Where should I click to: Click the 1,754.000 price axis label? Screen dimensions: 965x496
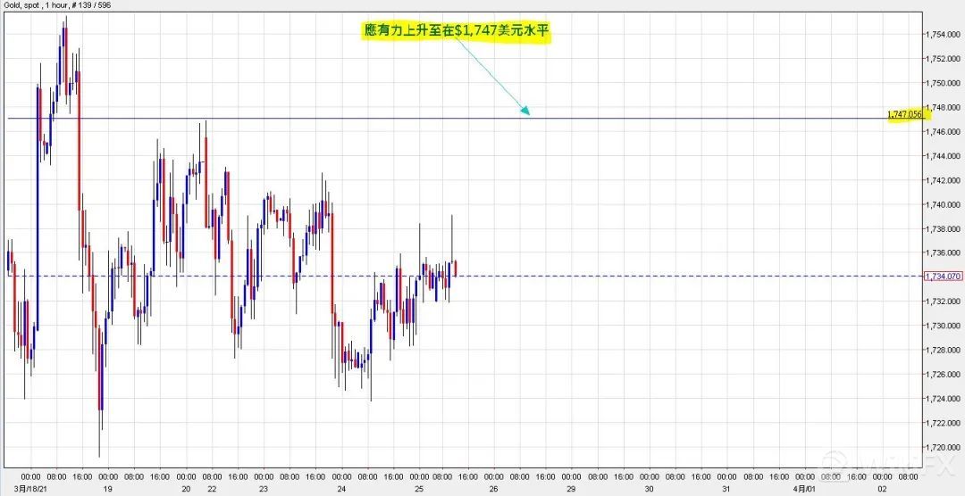943,35
